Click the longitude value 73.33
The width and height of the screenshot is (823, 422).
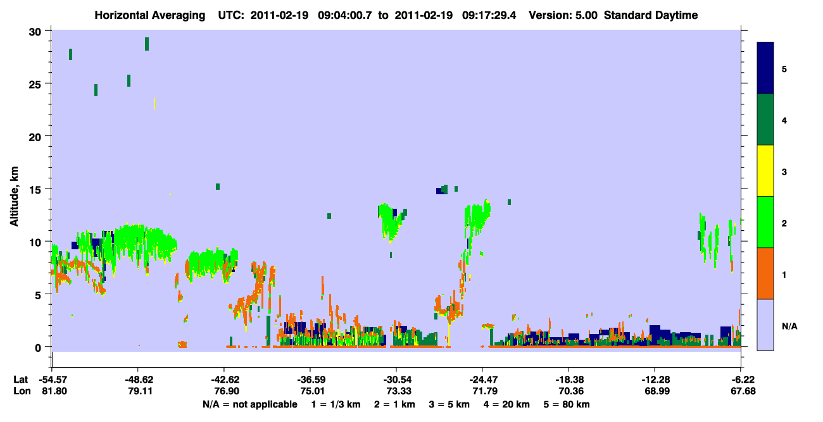[398, 391]
